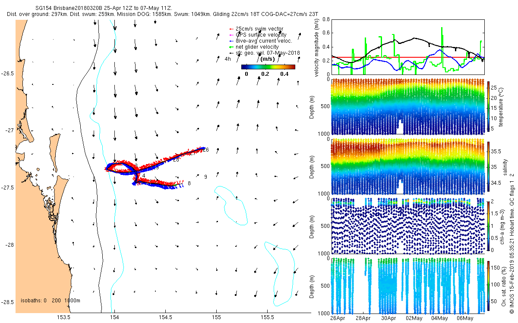This screenshot has width=518, height=323.
Task: Click the -27.5 latitude tick label
Action: tap(8, 188)
